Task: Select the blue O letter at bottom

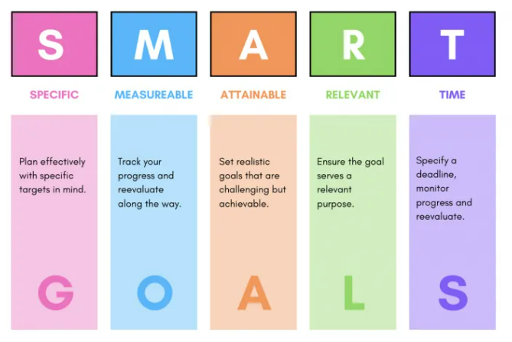Action: coord(154,293)
